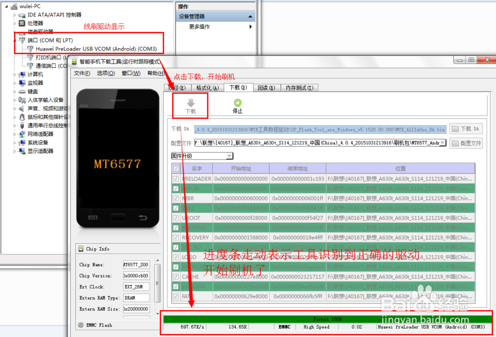Click the Name column header
The height and width of the screenshot is (337, 496).
tap(197, 168)
